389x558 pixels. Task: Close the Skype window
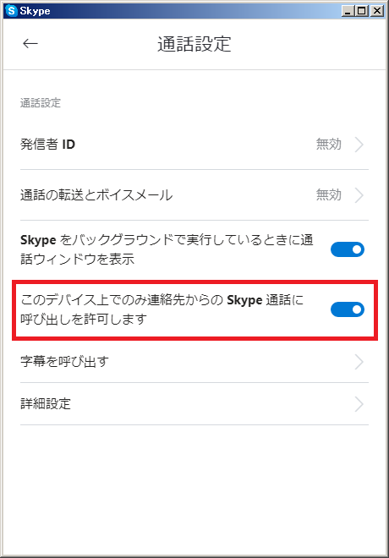pos(376,11)
